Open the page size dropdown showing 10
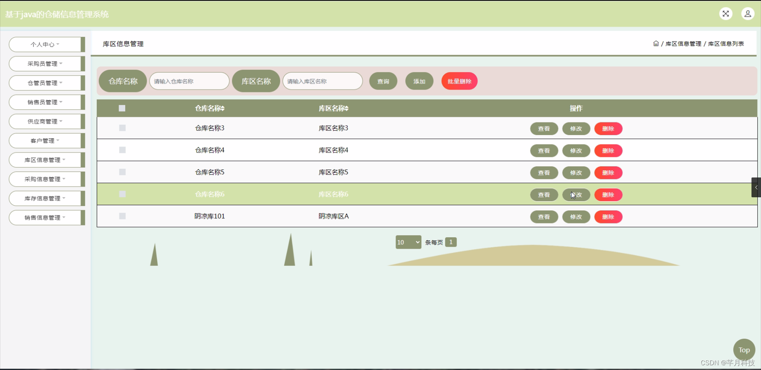 pyautogui.click(x=408, y=242)
